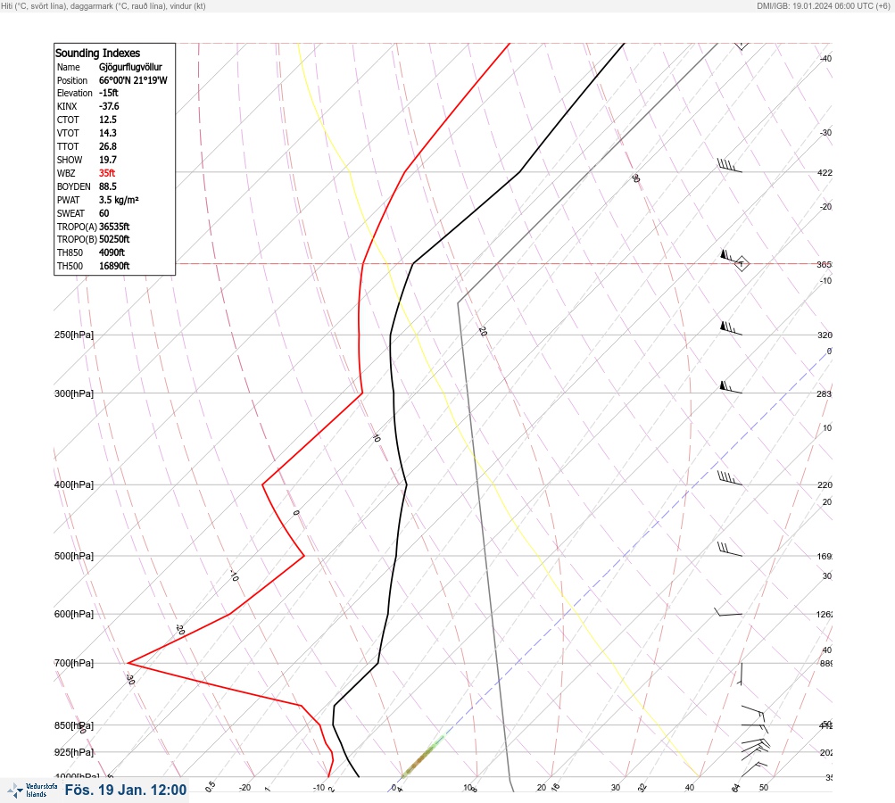Click the '925[hPa]' pressure label

click(x=74, y=752)
